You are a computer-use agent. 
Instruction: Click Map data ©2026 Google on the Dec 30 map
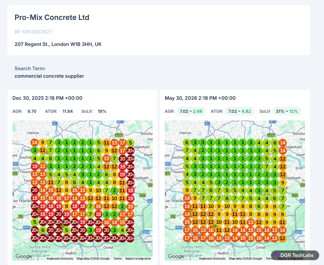click(x=93, y=258)
